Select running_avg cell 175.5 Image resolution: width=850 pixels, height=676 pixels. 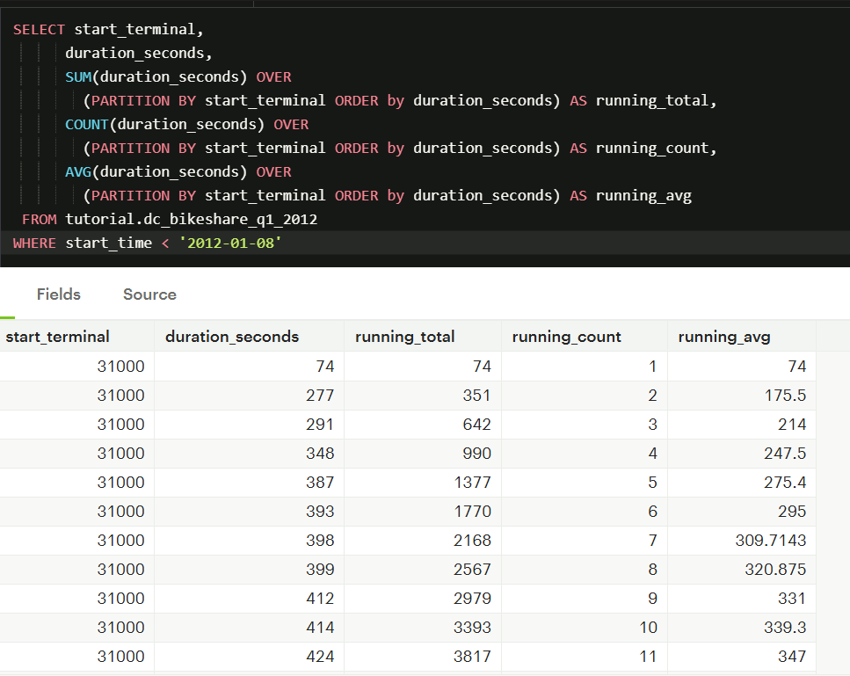(742, 396)
